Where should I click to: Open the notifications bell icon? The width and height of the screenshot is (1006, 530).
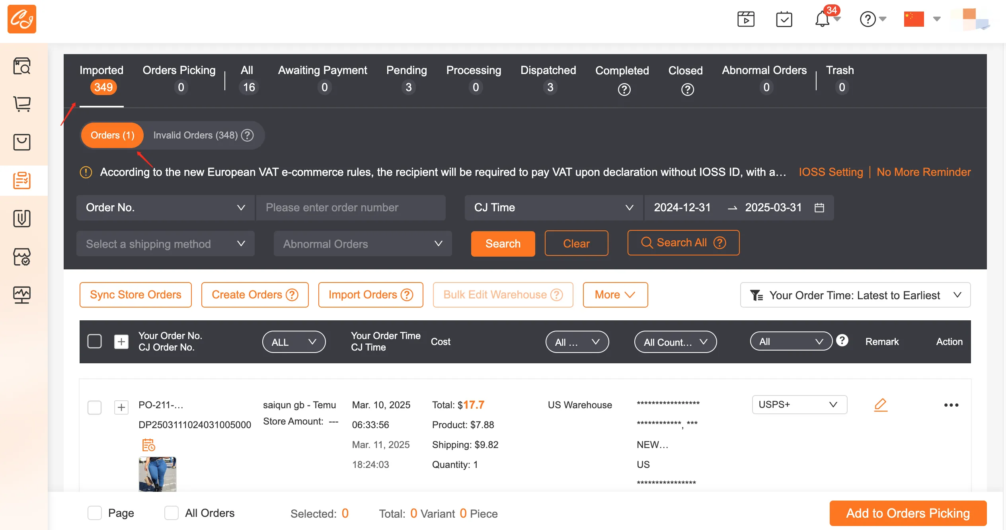(822, 19)
